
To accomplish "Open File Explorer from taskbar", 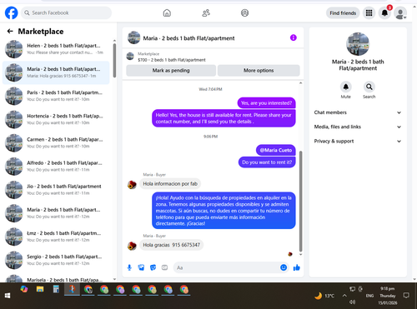I will click(40, 290).
